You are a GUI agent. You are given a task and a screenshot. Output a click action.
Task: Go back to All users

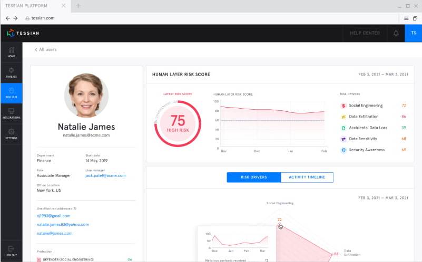45,49
